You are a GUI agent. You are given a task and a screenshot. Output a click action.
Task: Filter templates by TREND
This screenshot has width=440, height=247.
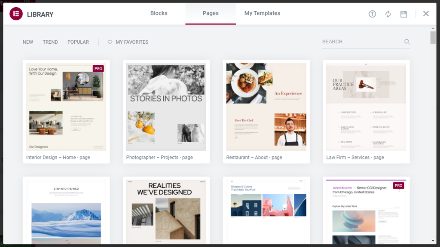50,42
